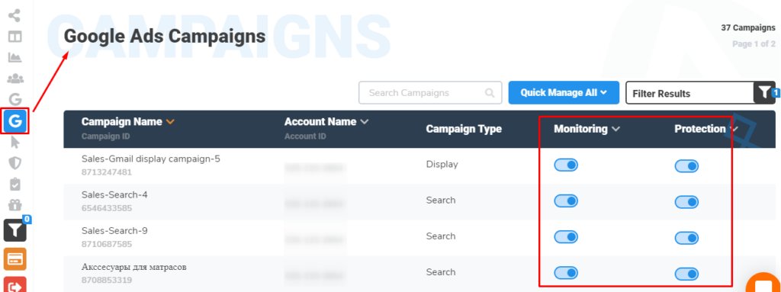Viewport: 781px width, 292px height.
Task: Click the Display campaign type cell
Action: 442,164
